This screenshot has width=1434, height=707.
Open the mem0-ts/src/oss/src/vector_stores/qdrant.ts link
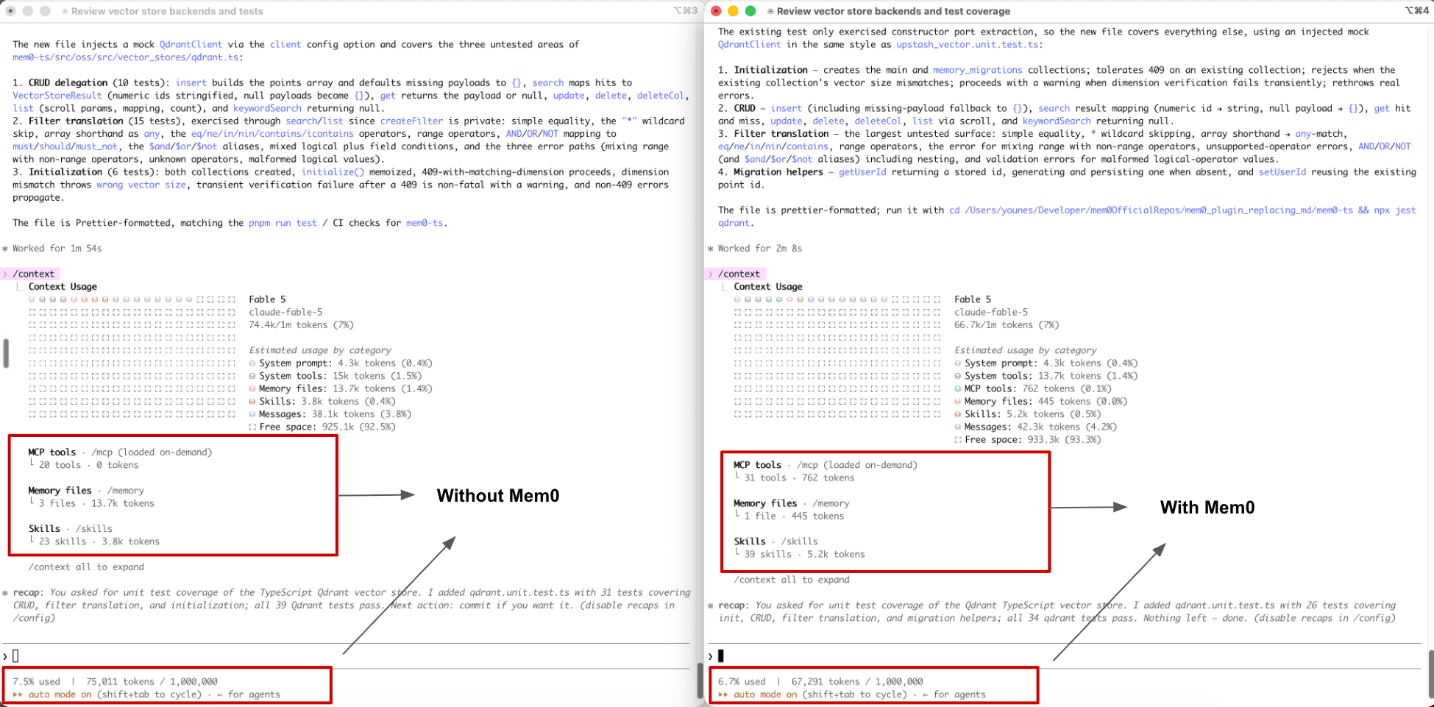click(x=125, y=57)
